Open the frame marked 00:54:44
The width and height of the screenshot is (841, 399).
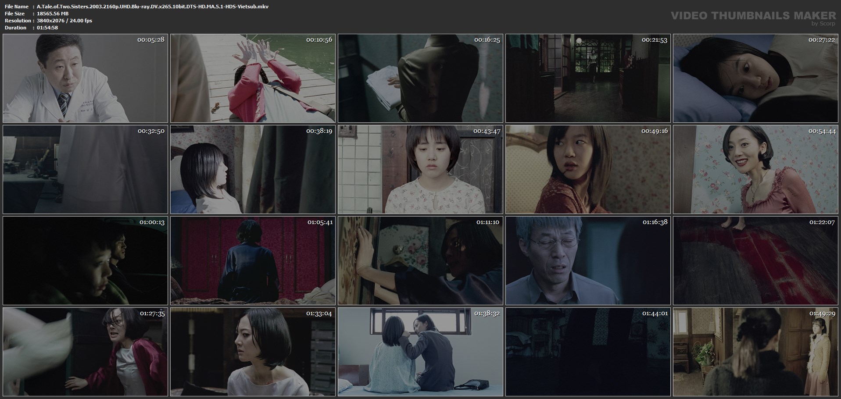[x=755, y=169]
